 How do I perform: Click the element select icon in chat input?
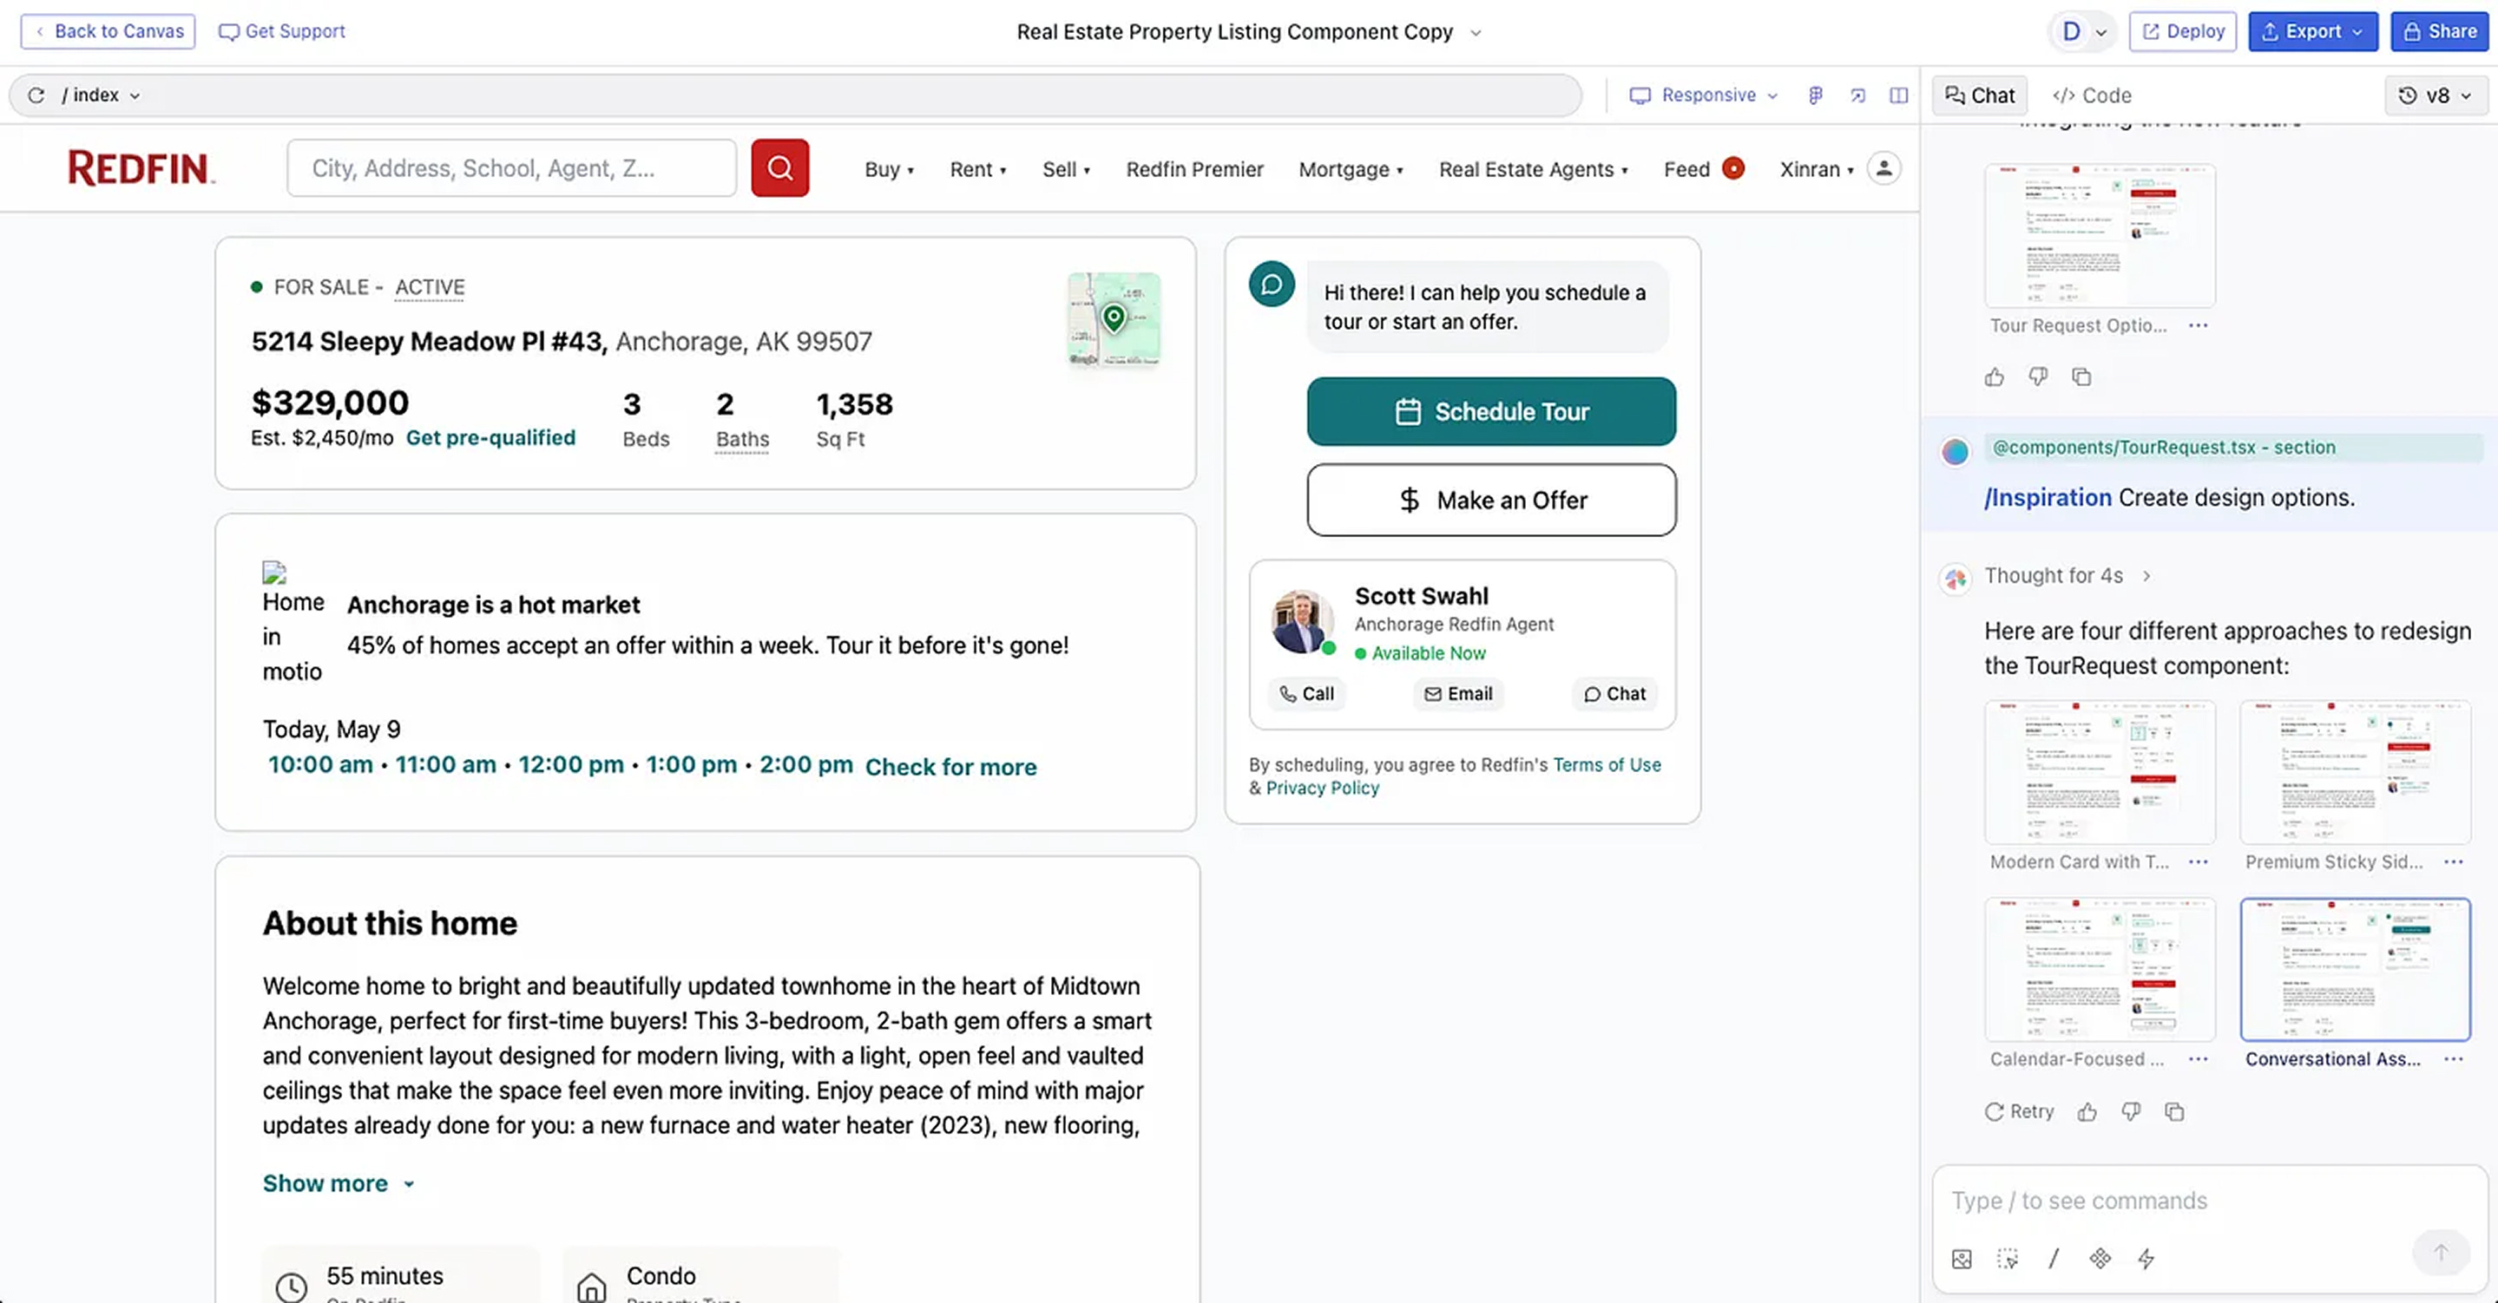pos(2008,1259)
